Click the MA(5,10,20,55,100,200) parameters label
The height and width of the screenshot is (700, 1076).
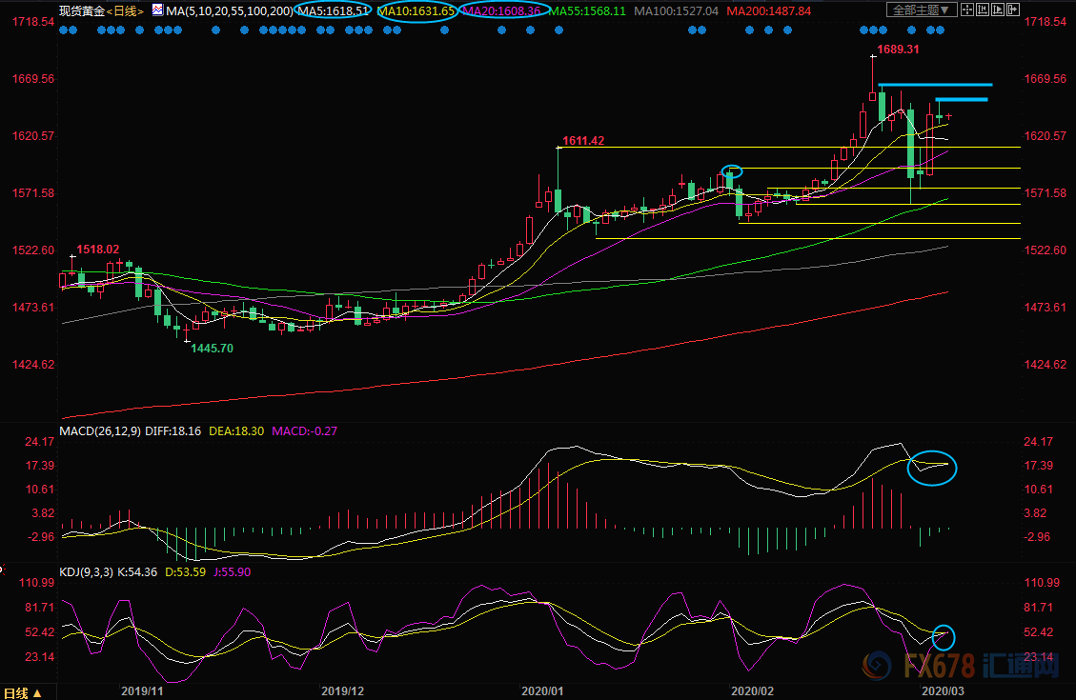pyautogui.click(x=229, y=11)
